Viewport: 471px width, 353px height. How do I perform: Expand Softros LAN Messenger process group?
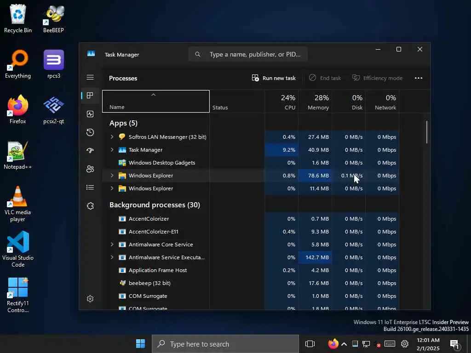click(x=112, y=137)
